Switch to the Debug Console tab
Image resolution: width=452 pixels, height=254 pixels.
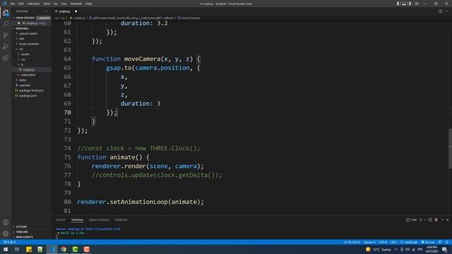click(99, 219)
